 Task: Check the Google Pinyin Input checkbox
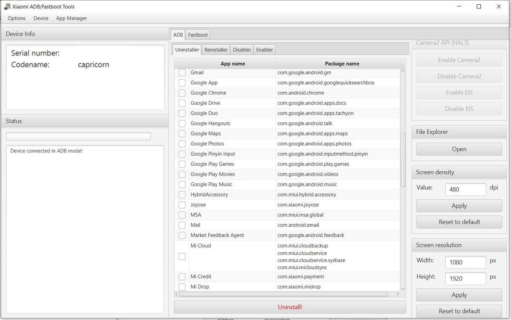pyautogui.click(x=182, y=154)
